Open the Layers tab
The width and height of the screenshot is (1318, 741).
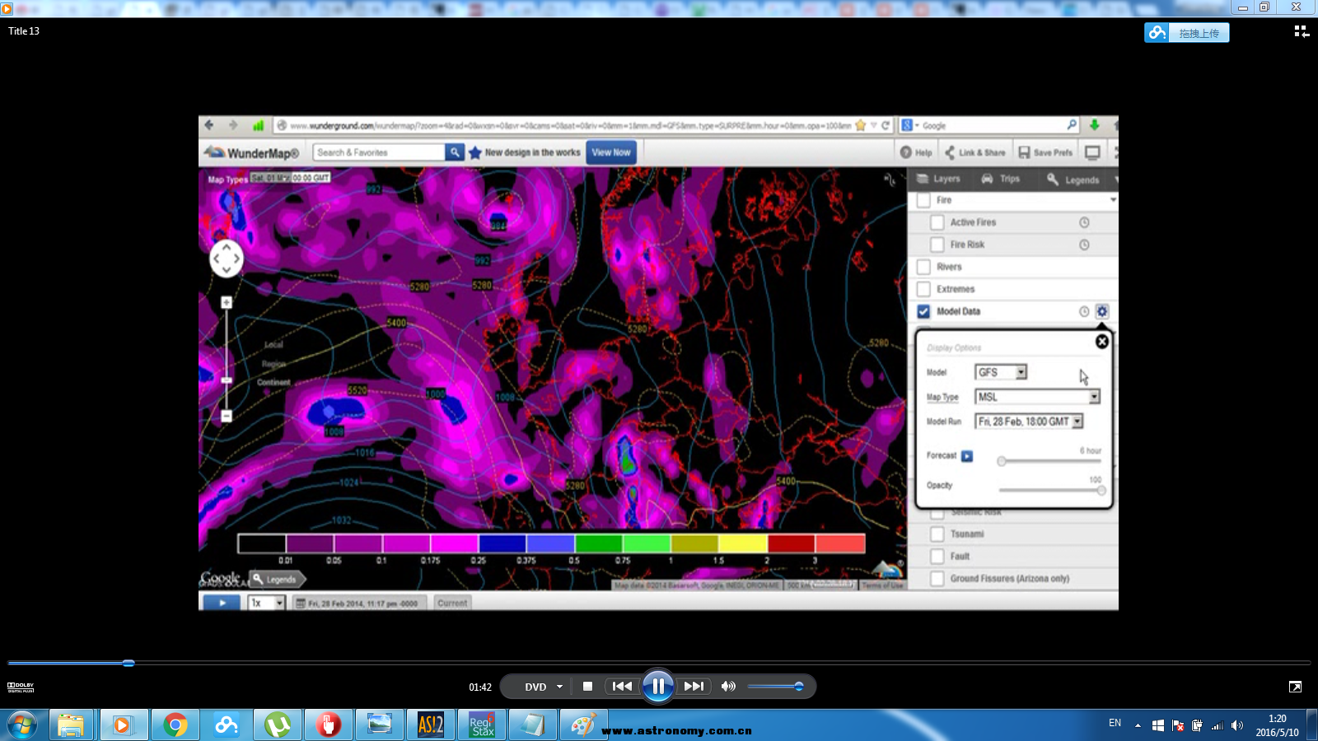938,179
